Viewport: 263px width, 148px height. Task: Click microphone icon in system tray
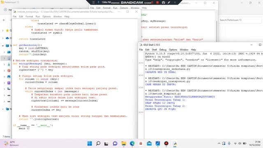click(x=229, y=143)
